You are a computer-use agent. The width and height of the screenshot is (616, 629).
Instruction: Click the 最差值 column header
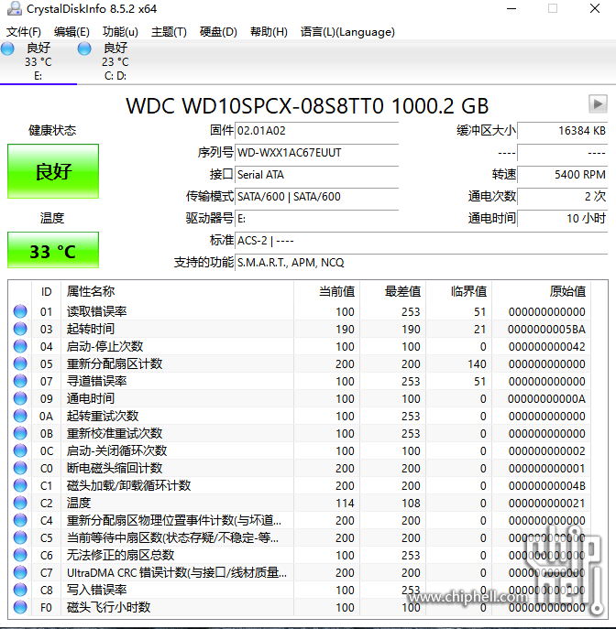tap(393, 292)
